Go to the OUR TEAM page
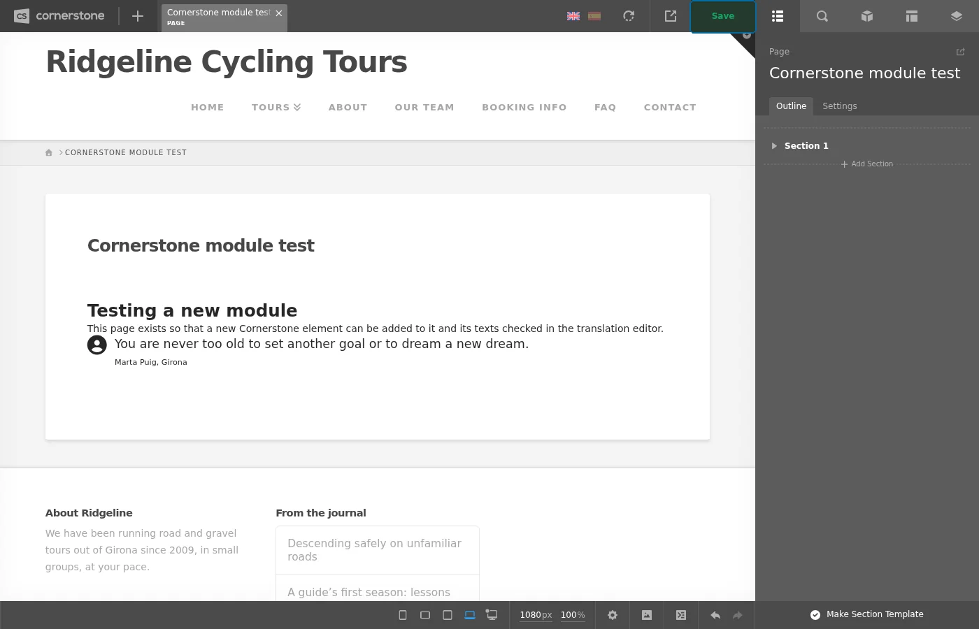This screenshot has width=979, height=629. (x=424, y=108)
